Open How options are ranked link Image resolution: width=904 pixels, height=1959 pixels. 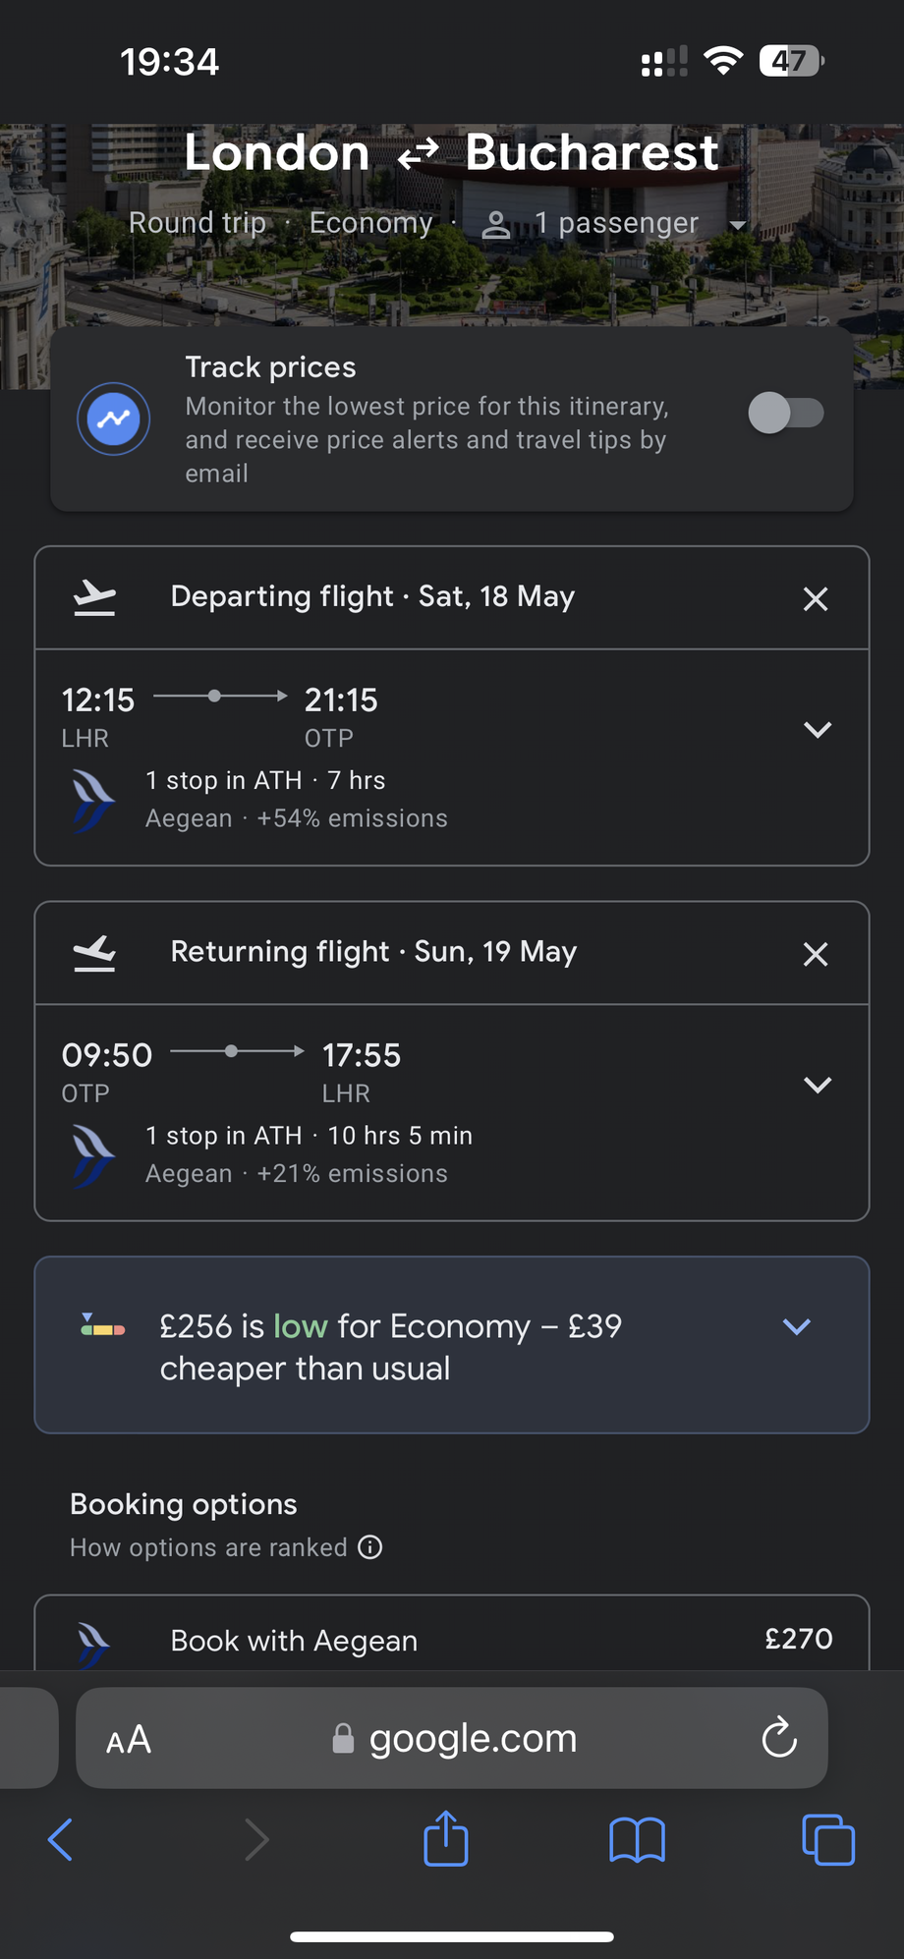[208, 1547]
